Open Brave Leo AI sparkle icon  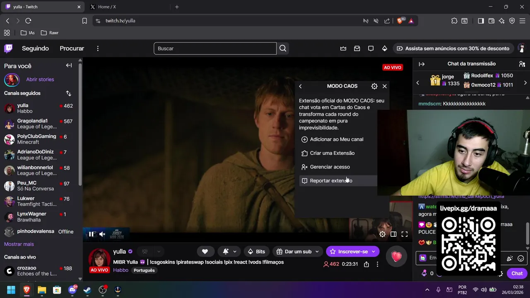pos(502,21)
